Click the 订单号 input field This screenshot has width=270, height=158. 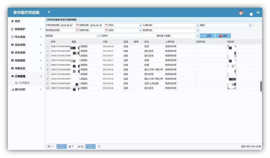click(x=132, y=36)
